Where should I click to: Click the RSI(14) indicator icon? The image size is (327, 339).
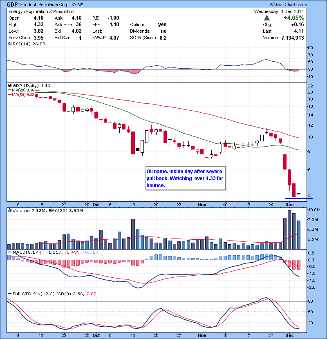coord(9,44)
